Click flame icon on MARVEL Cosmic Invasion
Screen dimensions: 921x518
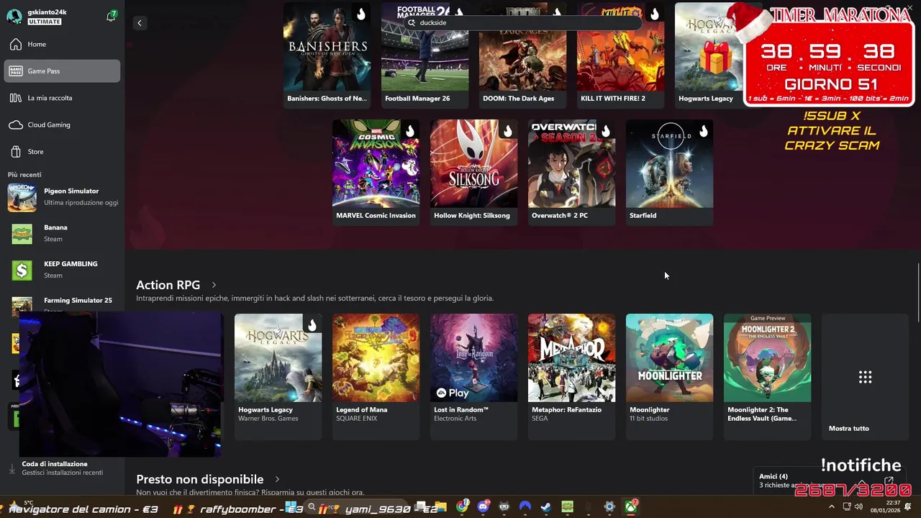(x=409, y=131)
